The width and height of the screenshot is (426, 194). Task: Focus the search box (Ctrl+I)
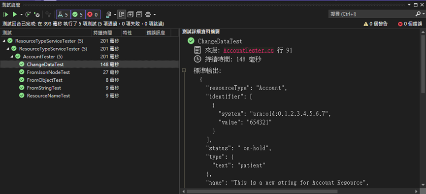click(371, 14)
